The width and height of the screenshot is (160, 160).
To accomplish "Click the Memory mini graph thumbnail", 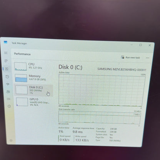I will click(21, 78).
